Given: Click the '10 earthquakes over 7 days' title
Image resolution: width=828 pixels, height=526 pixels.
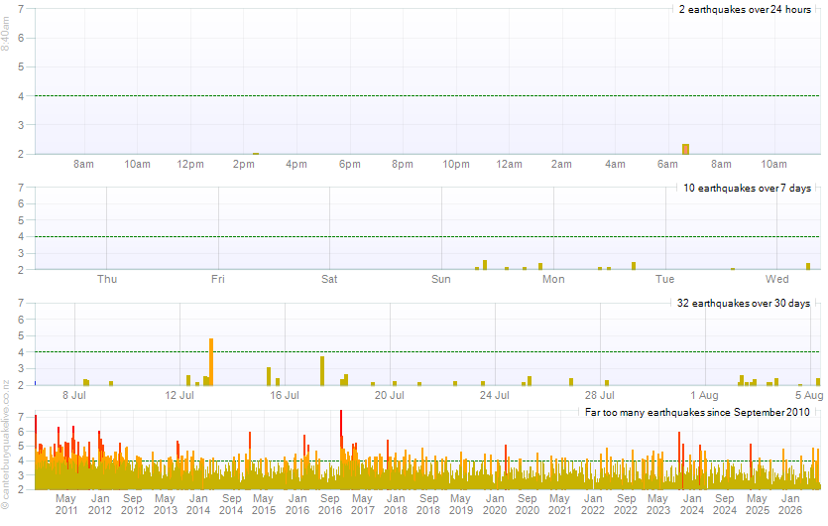Looking at the screenshot, I should point(747,189).
